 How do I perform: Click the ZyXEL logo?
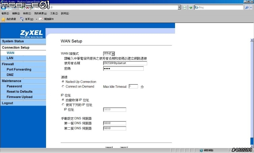(31, 34)
